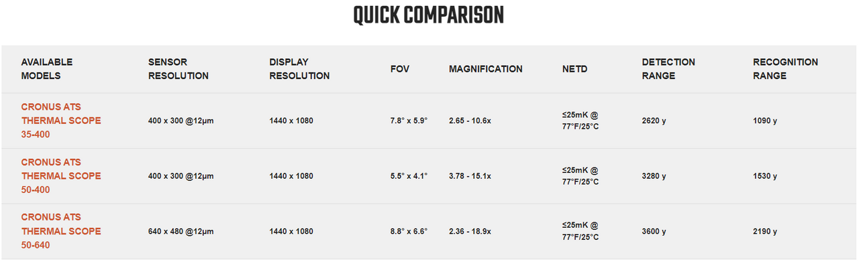Viewport: 859px width, 262px height.
Task: Click the 2190 y recognition range value
Action: coord(765,231)
